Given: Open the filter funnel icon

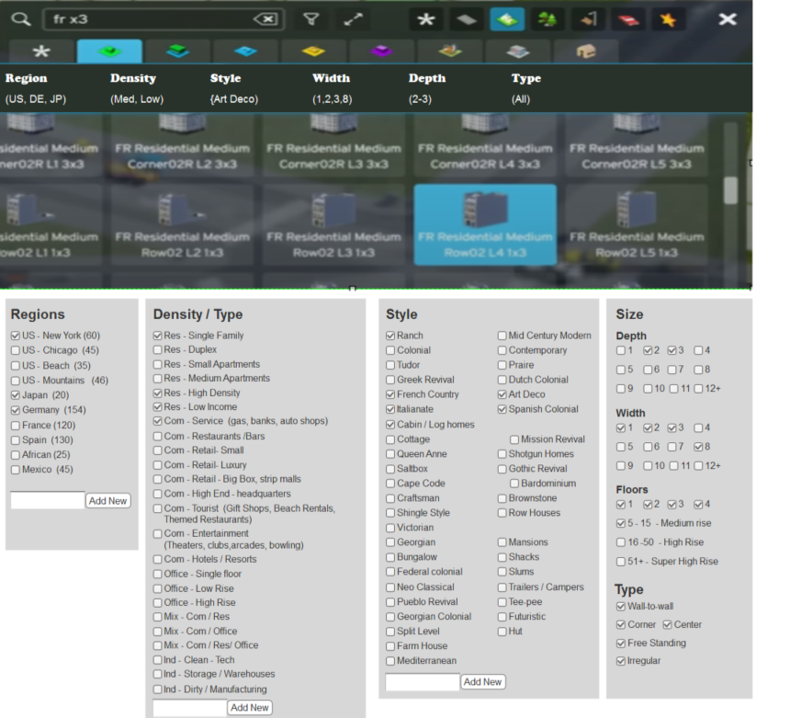Looking at the screenshot, I should (x=310, y=19).
